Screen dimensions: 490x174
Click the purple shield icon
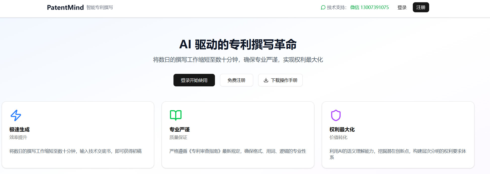click(x=336, y=115)
